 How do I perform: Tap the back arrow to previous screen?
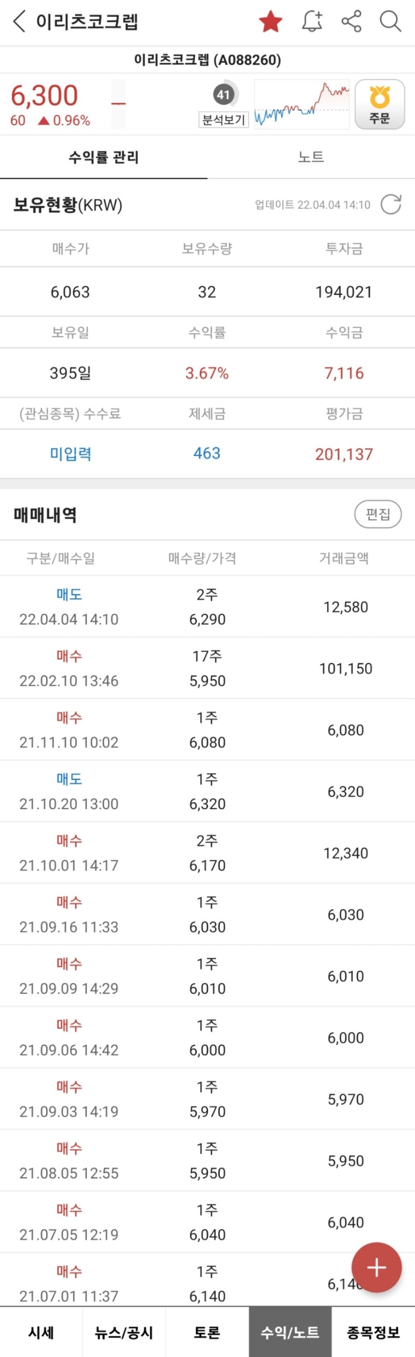pyautogui.click(x=19, y=22)
